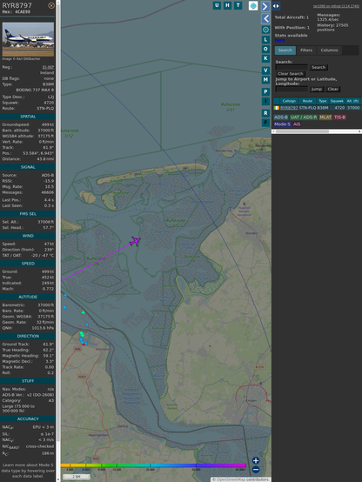Open the RYR8797 callsign link in table
The image size is (362, 482).
click(289, 108)
